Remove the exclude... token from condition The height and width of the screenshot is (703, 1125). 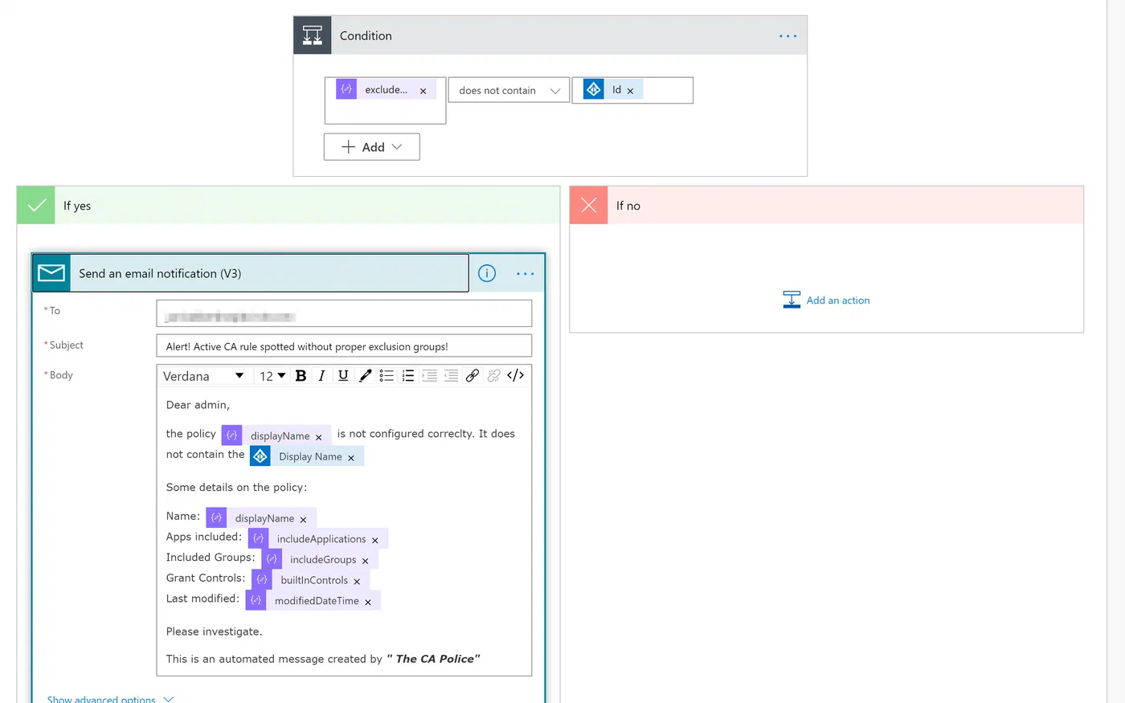tap(423, 91)
